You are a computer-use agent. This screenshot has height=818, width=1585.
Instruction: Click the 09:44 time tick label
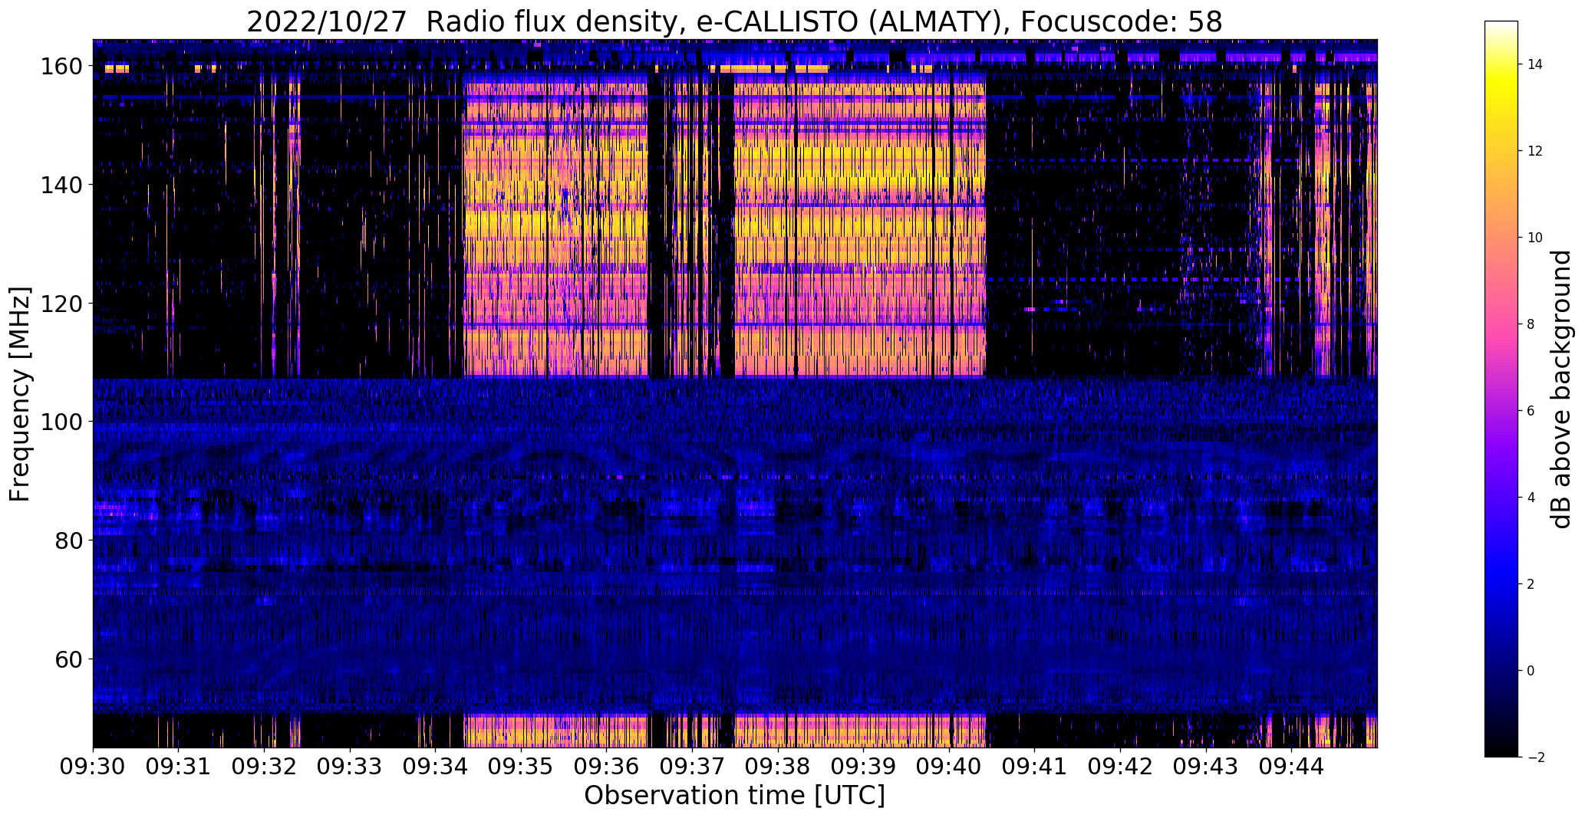[x=1292, y=766]
